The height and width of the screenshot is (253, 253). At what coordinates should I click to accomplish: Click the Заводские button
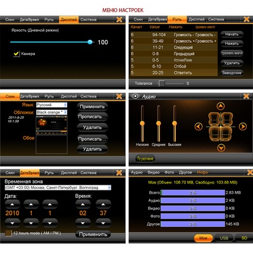[x=231, y=73]
